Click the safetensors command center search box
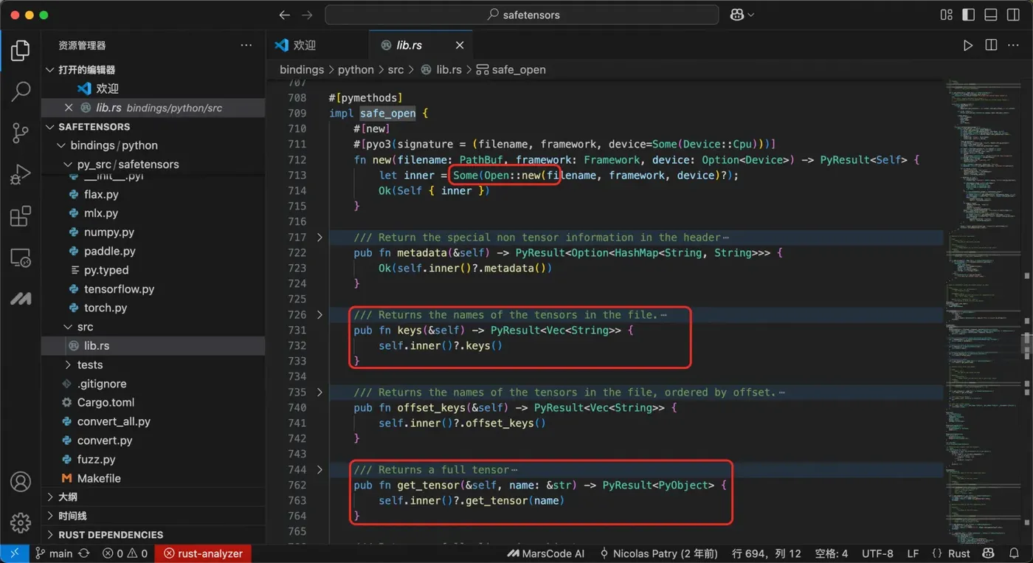Viewport: 1033px width, 563px height. (x=522, y=15)
